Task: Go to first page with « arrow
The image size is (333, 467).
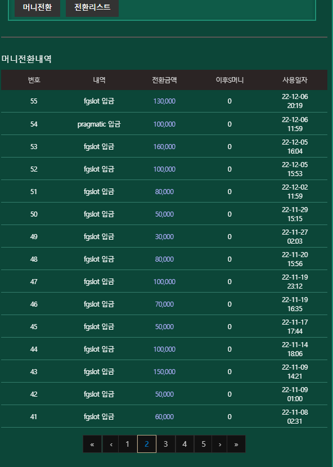Action: pos(92,444)
